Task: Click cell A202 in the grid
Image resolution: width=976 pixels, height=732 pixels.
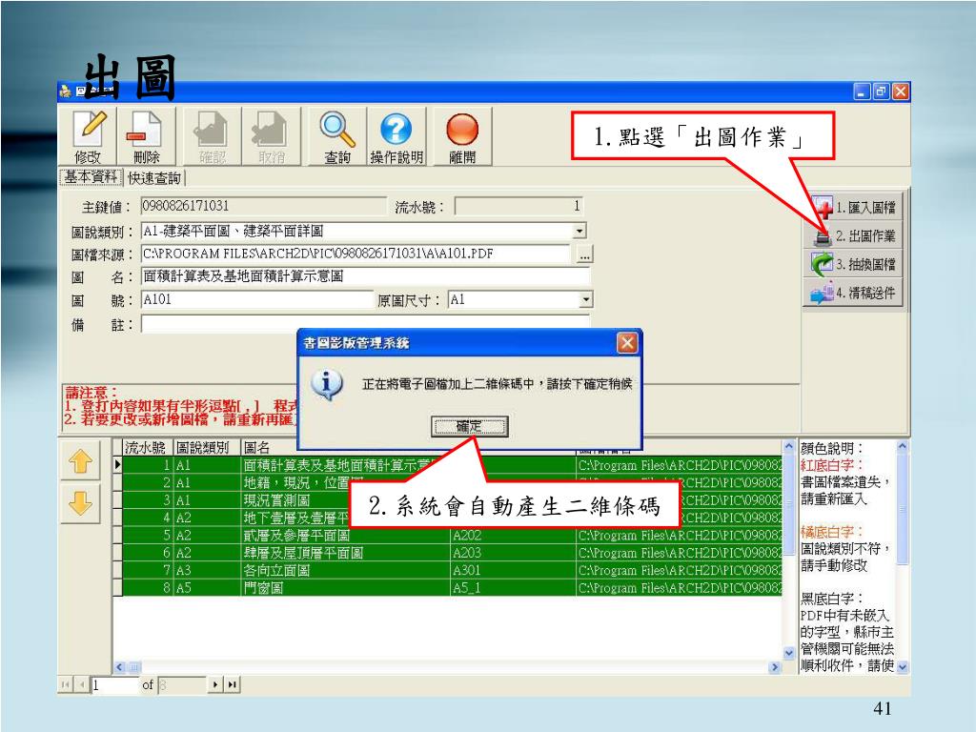Action: click(513, 536)
